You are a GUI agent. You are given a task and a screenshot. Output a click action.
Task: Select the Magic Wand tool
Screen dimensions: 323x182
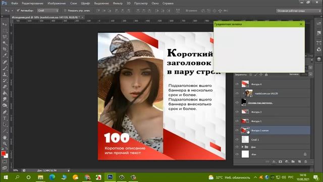click(5, 43)
